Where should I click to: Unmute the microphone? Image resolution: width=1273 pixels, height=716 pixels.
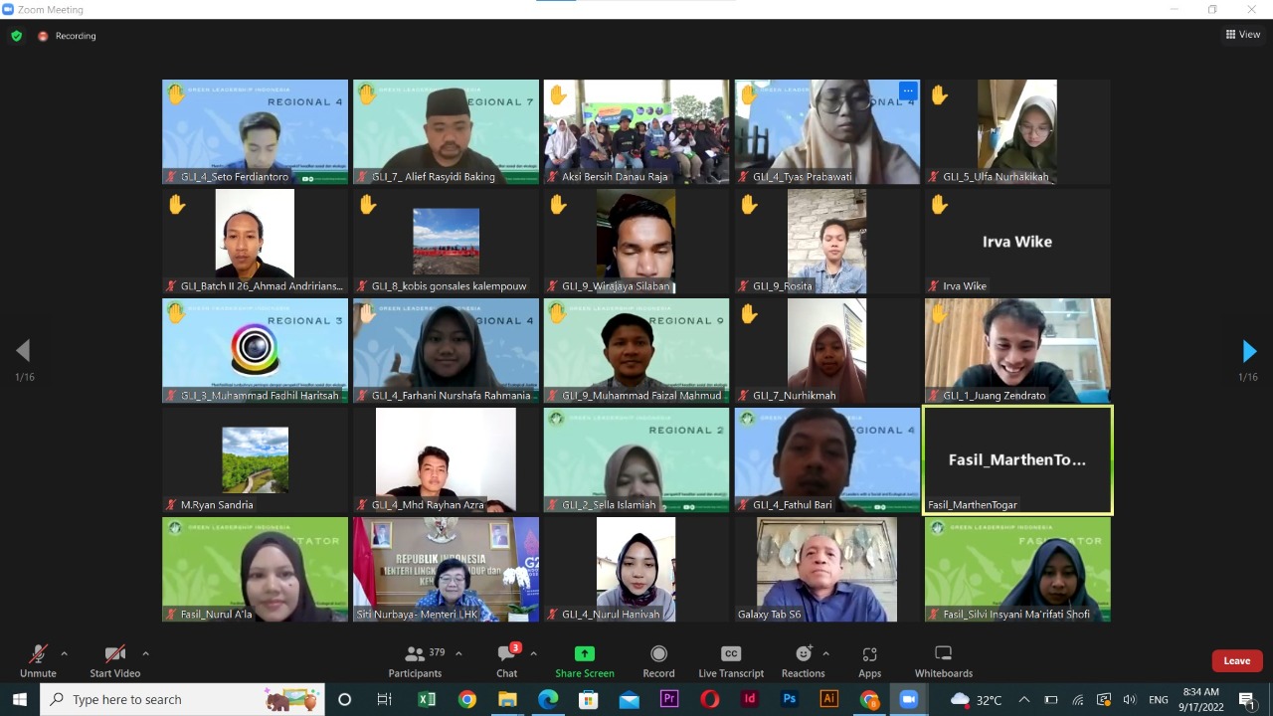click(38, 660)
